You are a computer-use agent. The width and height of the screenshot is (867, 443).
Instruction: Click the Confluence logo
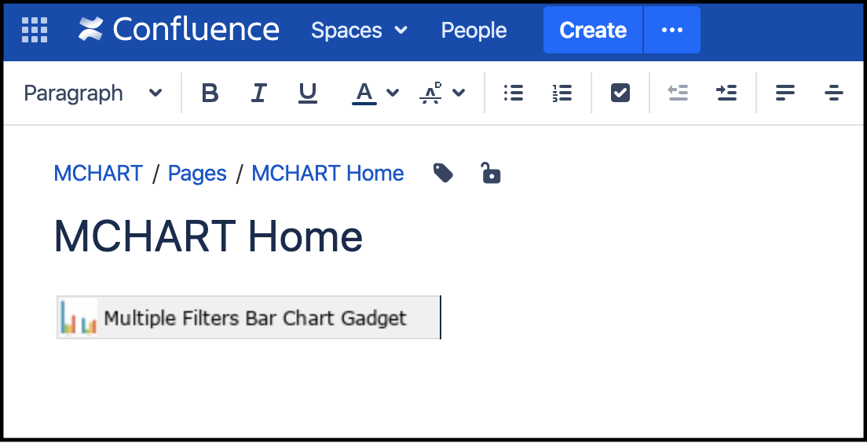[x=178, y=30]
